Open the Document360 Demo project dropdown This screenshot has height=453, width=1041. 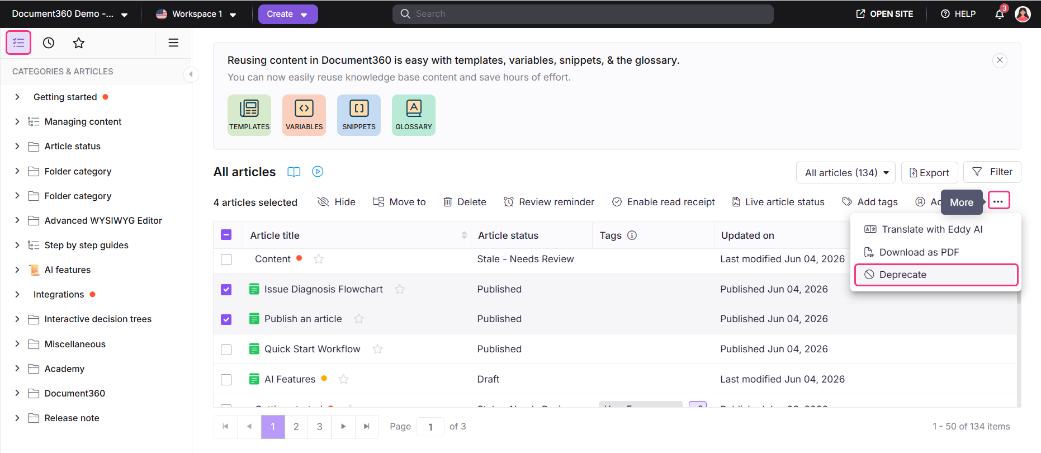tap(69, 14)
